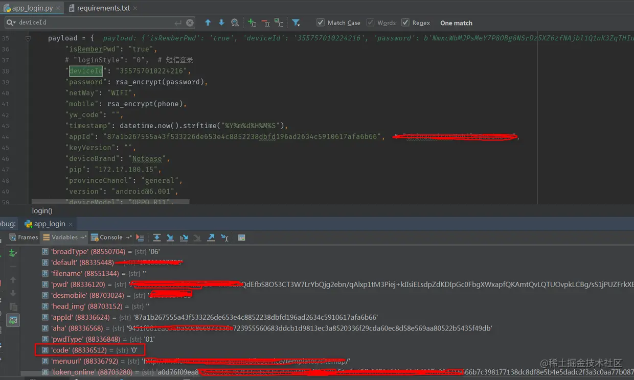
Task: Click the move watch down arrow
Action: pos(13,293)
